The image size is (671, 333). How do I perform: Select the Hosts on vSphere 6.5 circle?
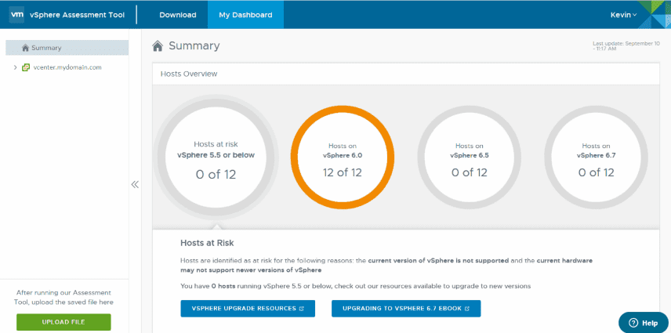tap(469, 161)
